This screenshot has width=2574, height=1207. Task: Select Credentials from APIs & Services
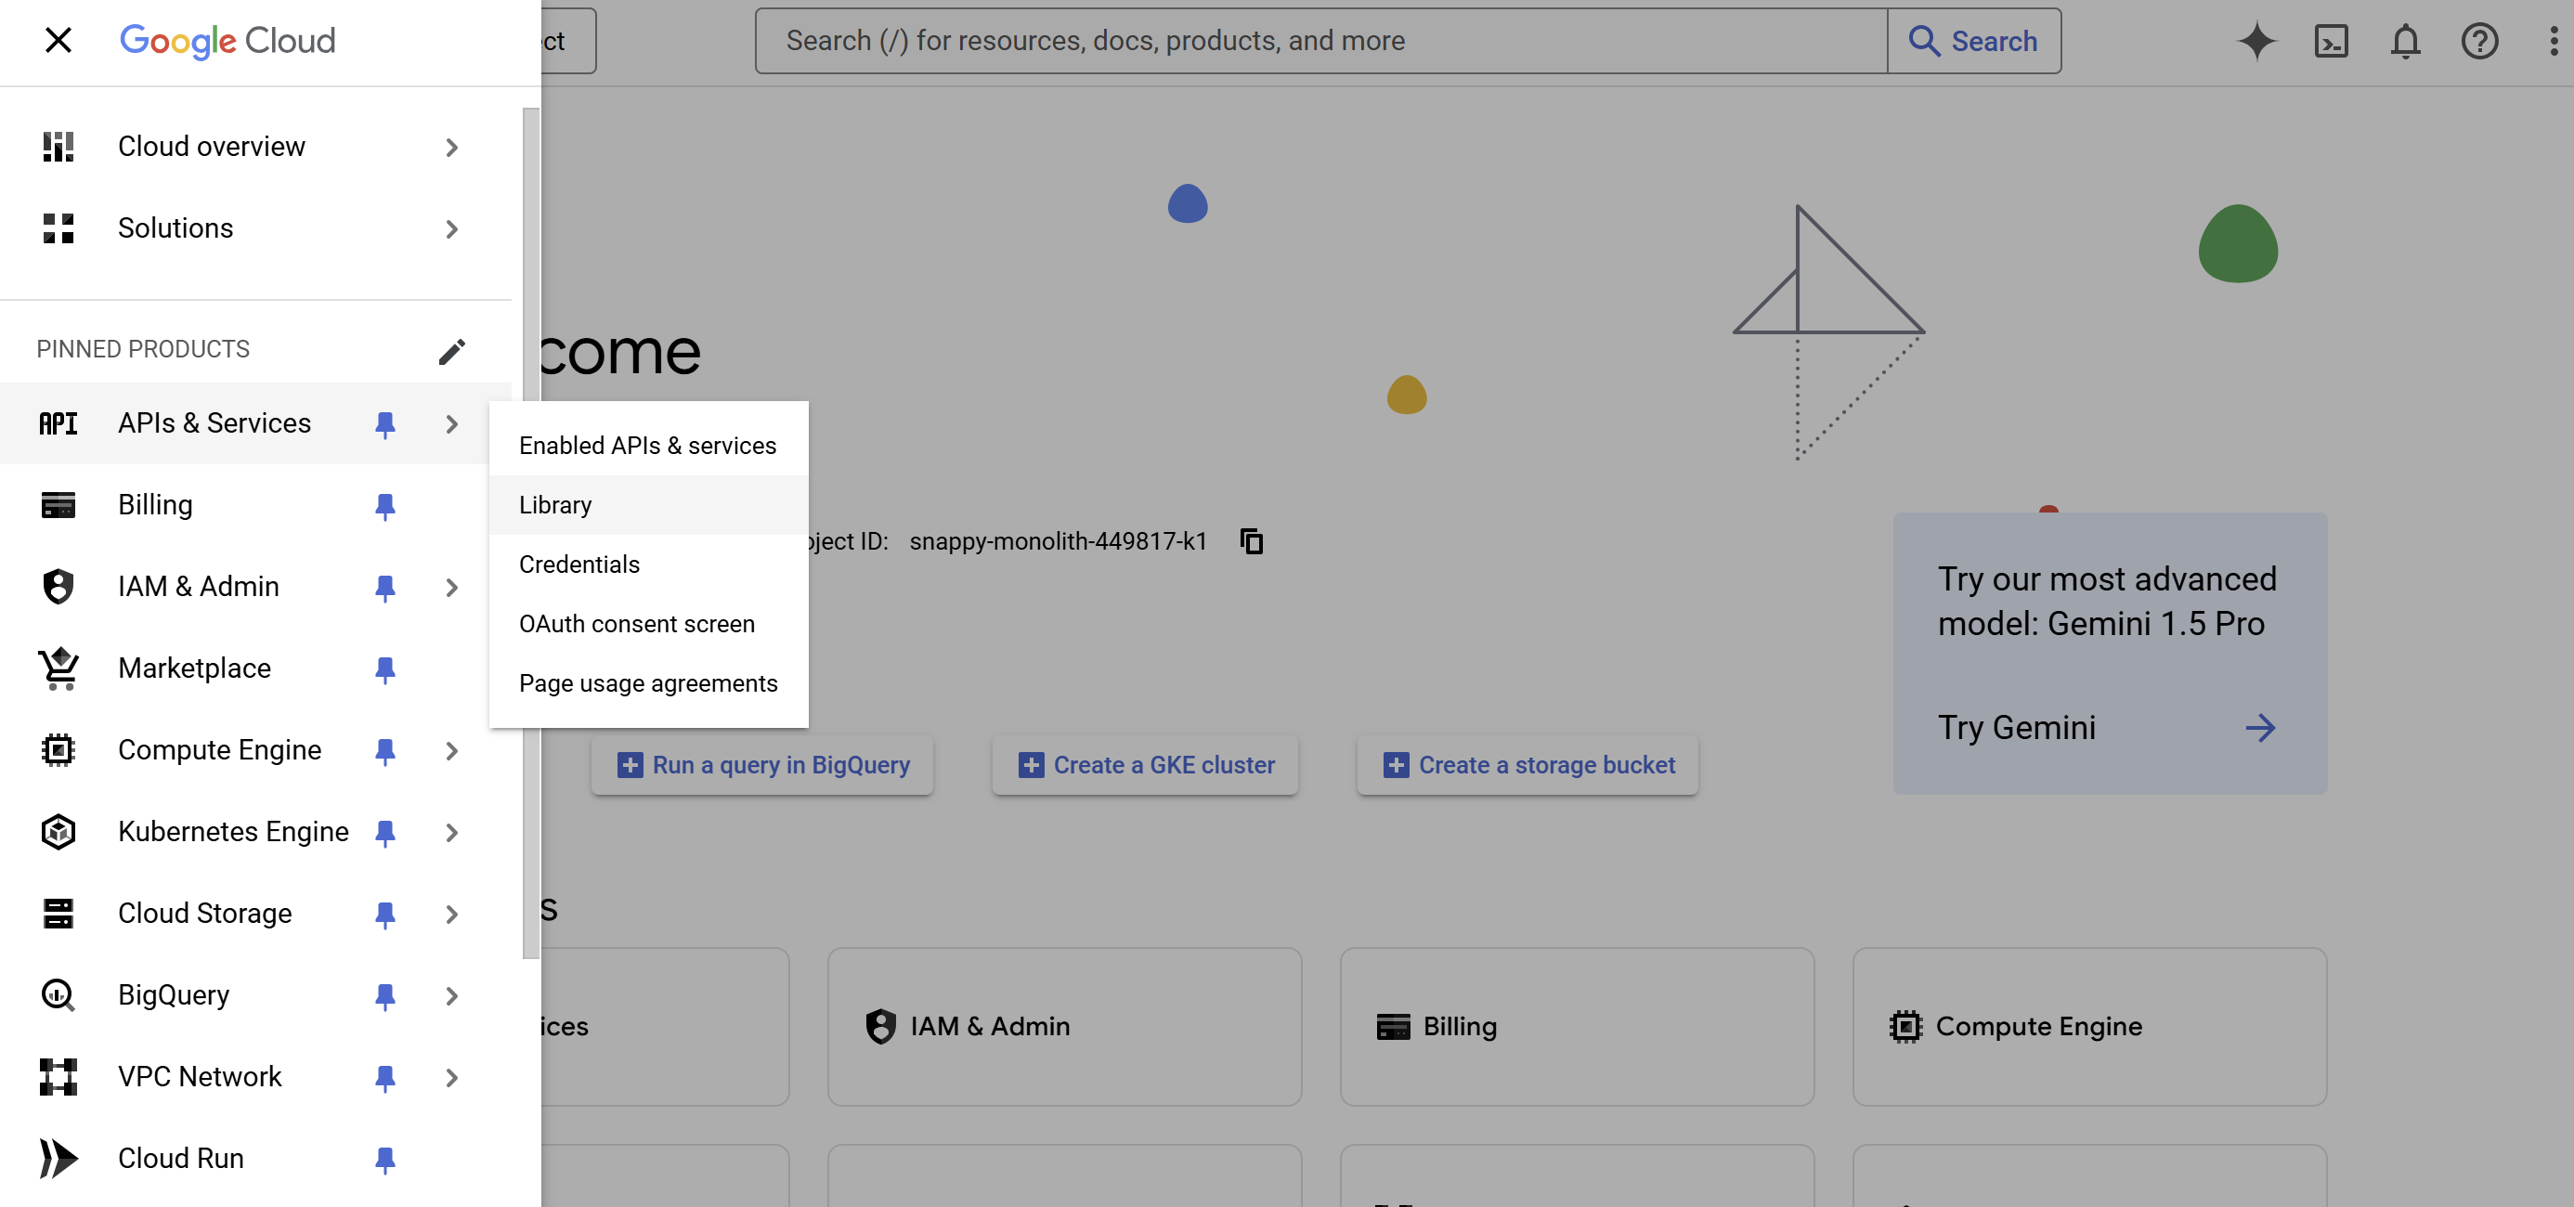tap(579, 565)
